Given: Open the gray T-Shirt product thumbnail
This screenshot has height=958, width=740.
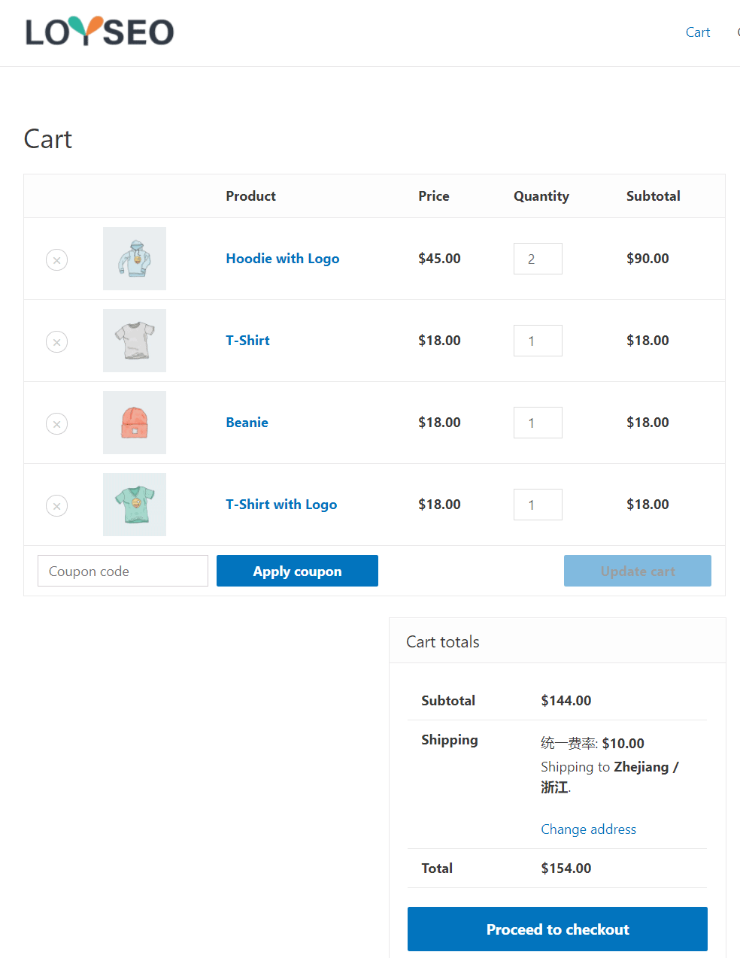Looking at the screenshot, I should pyautogui.click(x=135, y=341).
